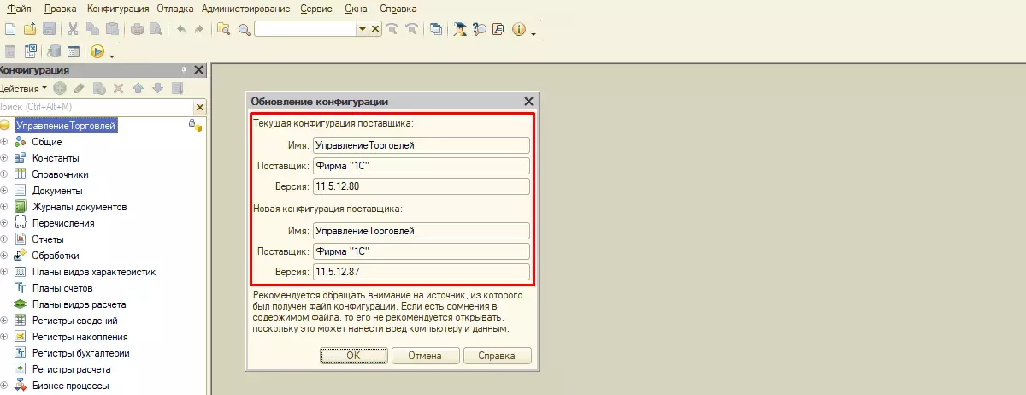Viewport: 1026px width, 395px height.
Task: Open the Сервис menu
Action: pyautogui.click(x=318, y=8)
